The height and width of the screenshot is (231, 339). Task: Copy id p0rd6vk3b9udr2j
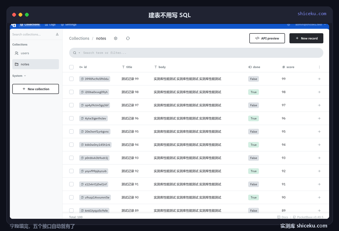[82, 158]
